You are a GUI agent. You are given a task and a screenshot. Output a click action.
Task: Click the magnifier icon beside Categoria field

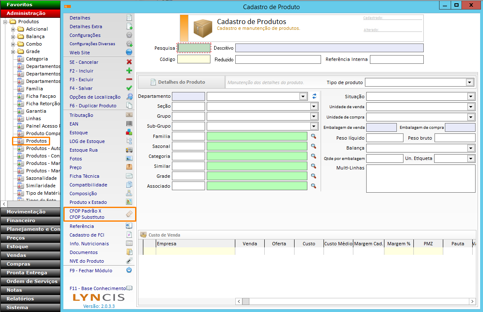click(314, 156)
